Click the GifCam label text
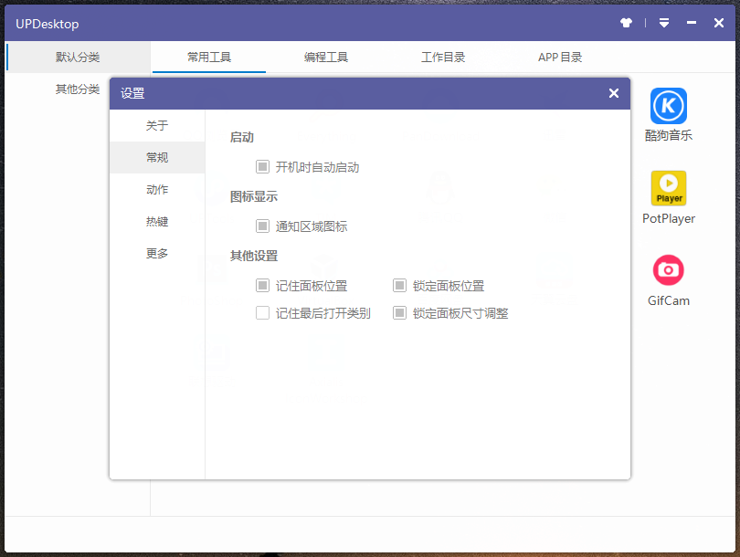Viewport: 740px width, 557px height. tap(668, 301)
